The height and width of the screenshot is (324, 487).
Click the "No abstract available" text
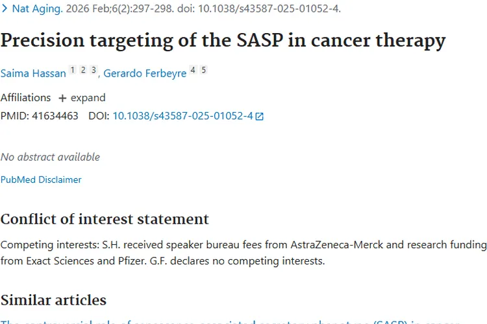pyautogui.click(x=50, y=157)
